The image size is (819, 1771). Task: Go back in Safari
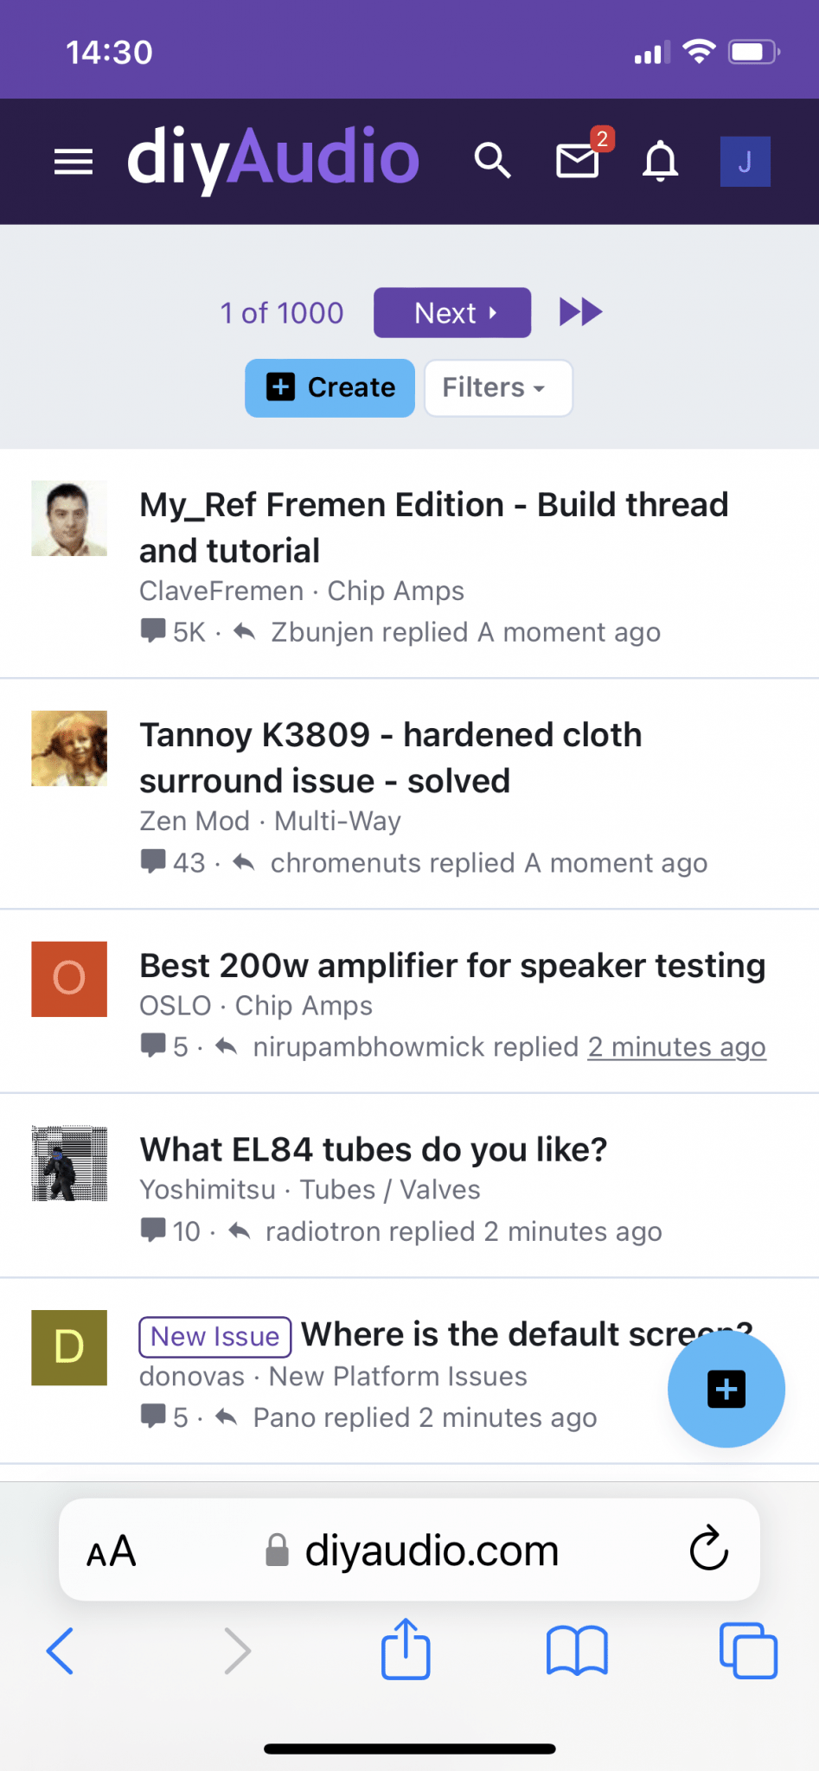(60, 1650)
